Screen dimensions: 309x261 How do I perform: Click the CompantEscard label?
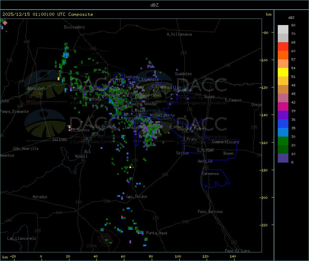coord(226,142)
